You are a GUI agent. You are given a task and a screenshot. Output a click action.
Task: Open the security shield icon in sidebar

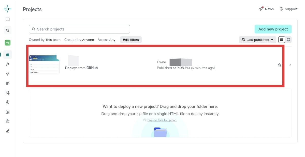click(8, 102)
